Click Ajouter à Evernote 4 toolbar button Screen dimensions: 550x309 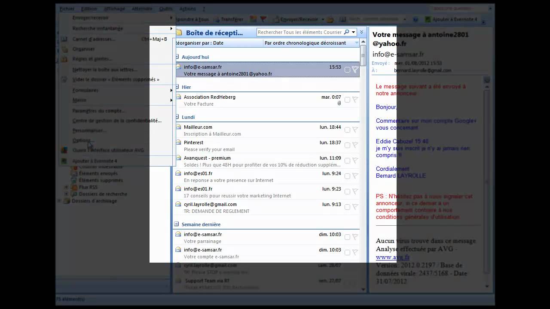click(451, 19)
